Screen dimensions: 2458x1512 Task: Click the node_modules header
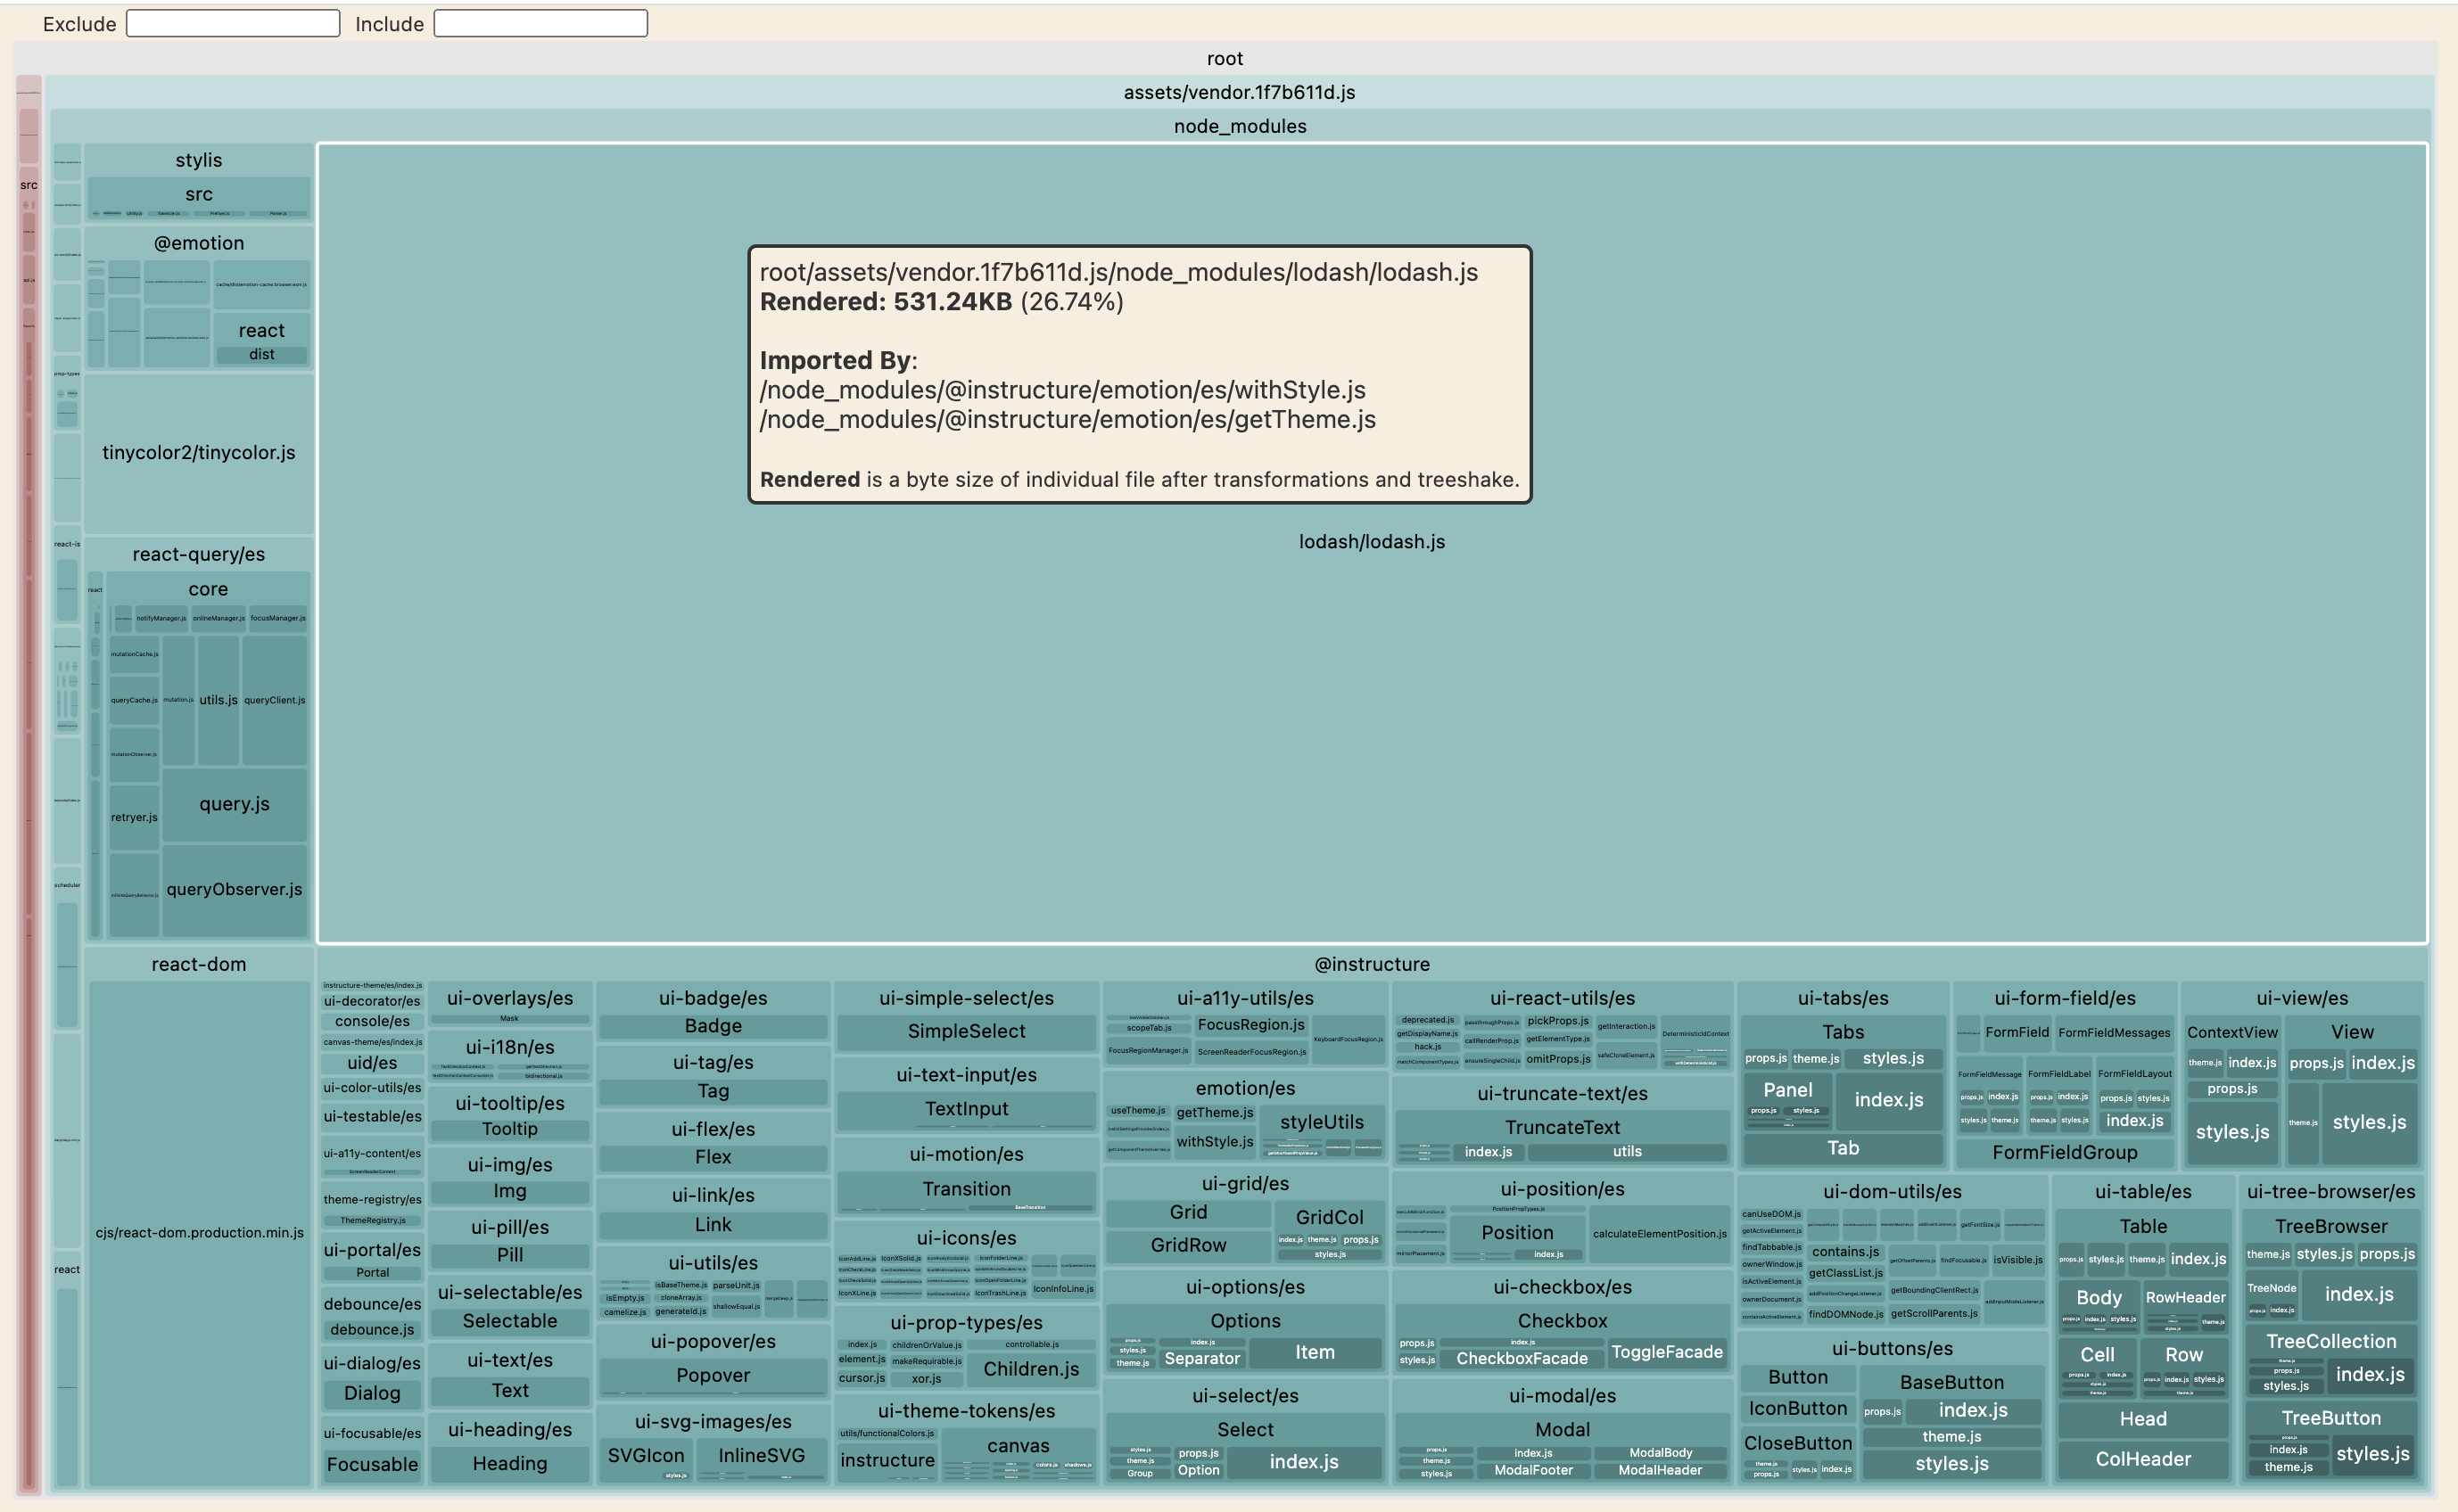pyautogui.click(x=1241, y=126)
